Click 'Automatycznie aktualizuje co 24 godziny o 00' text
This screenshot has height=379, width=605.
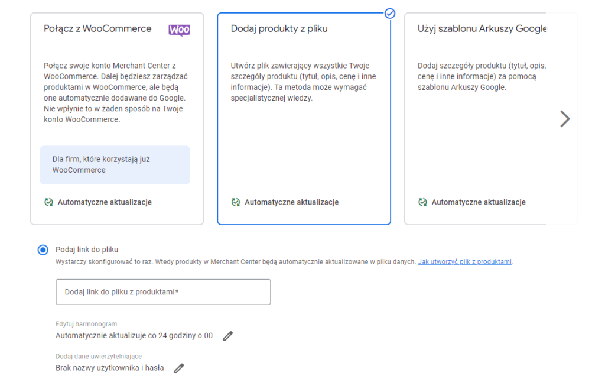tap(134, 336)
